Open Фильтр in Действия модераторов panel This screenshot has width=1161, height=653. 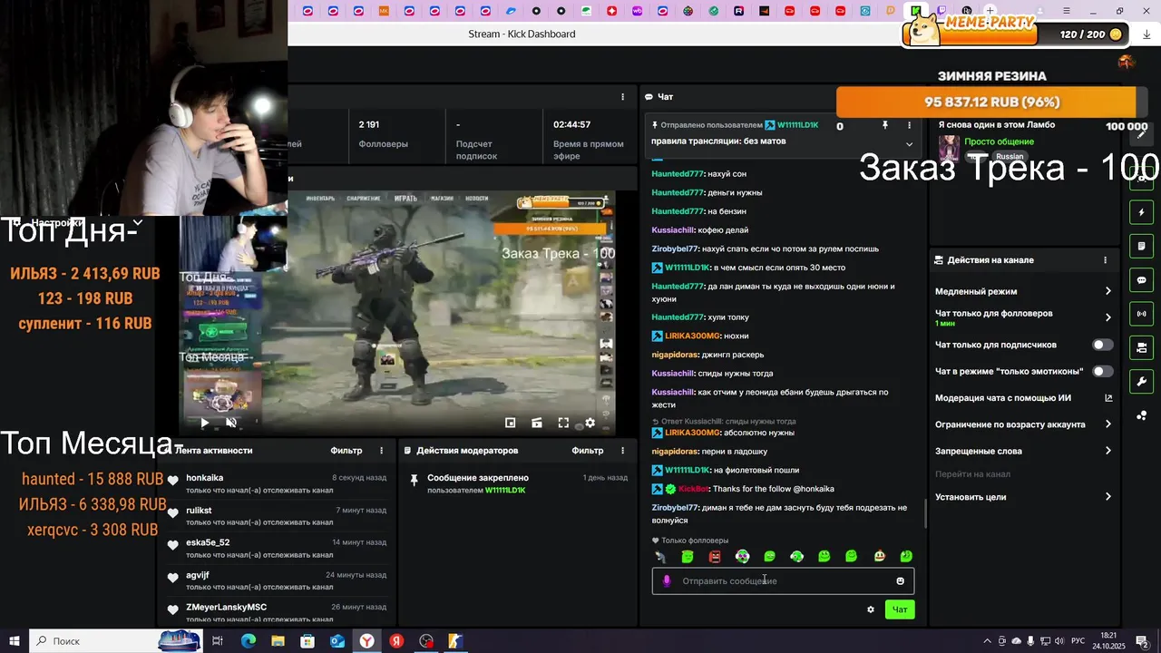coord(588,451)
